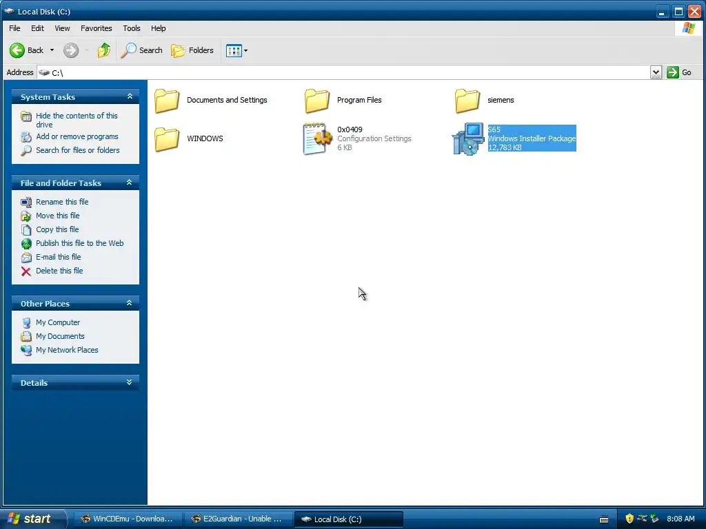Select the WINDOWS folder icon
The width and height of the screenshot is (706, 529).
coord(167,138)
